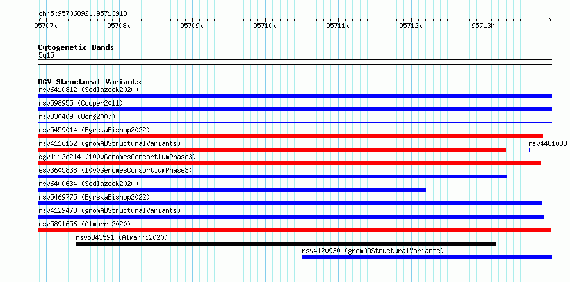Select the nsv4116162 red variant bar

pyautogui.click(x=272, y=150)
